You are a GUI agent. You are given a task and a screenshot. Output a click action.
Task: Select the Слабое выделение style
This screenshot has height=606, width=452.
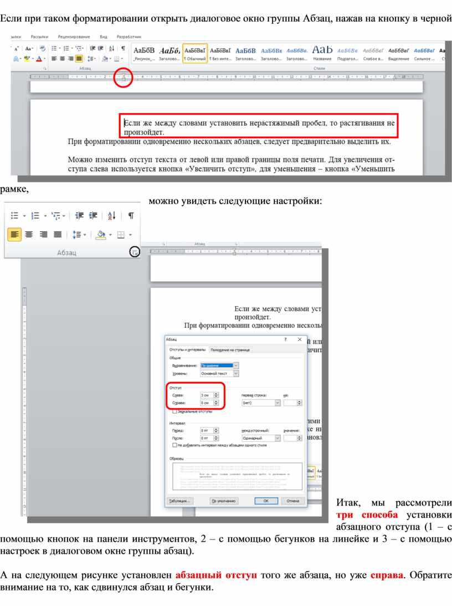(x=373, y=53)
